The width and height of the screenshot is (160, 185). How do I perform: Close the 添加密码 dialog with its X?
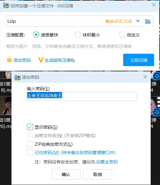tap(145, 77)
